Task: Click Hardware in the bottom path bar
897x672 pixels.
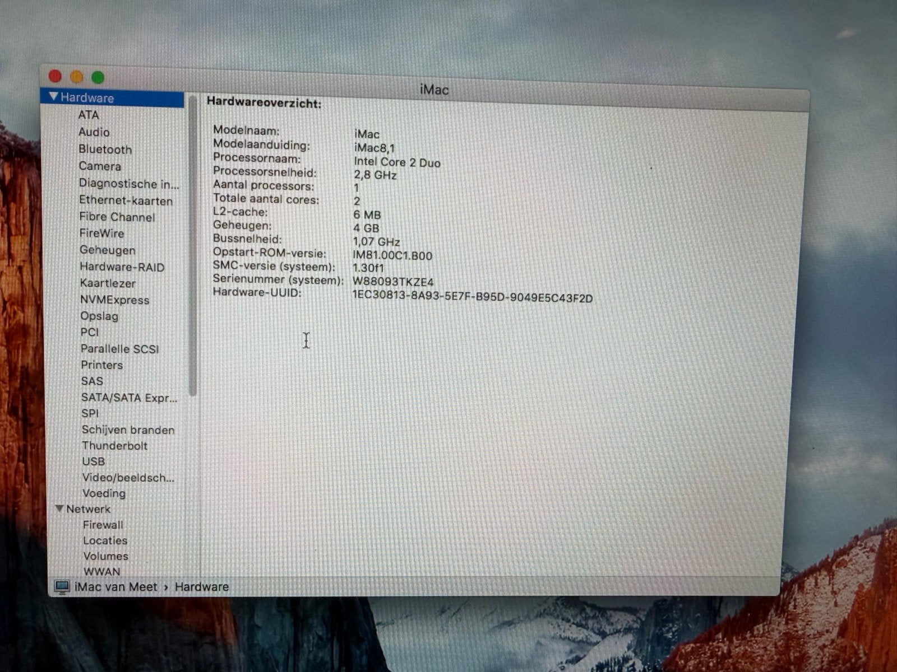Action: point(202,587)
